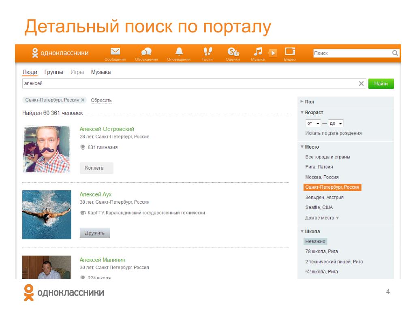
Task: Select 78 школа, Рига filter
Action: point(321,251)
